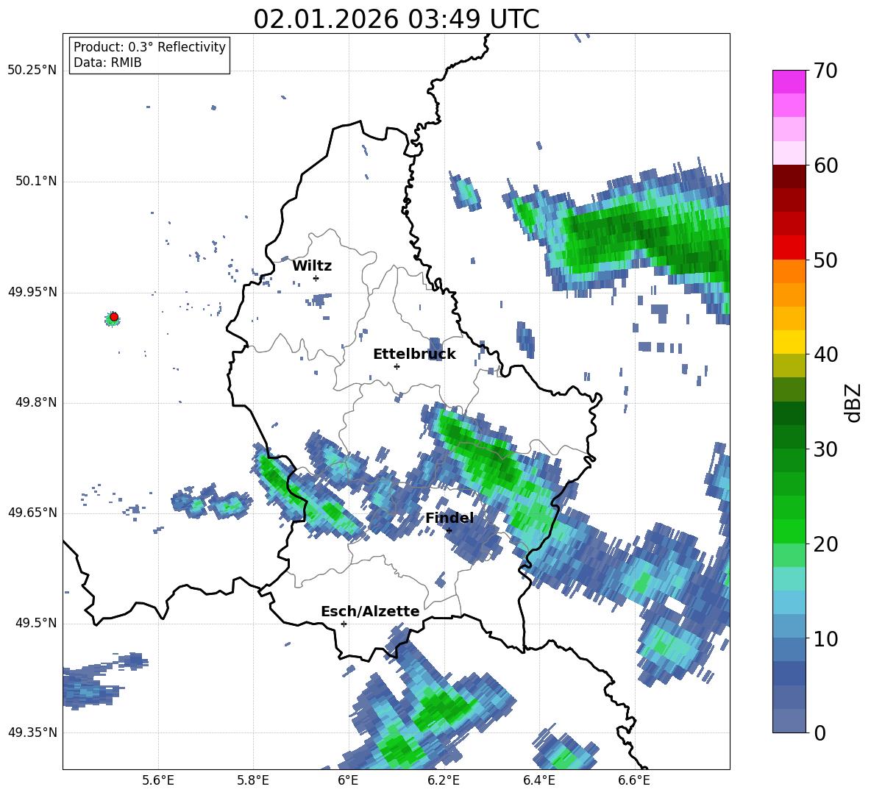Click the 10 colorbar tick label
This screenshot has height=795, width=871.
tap(825, 638)
